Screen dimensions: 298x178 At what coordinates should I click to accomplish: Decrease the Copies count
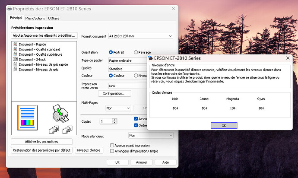[114, 122]
